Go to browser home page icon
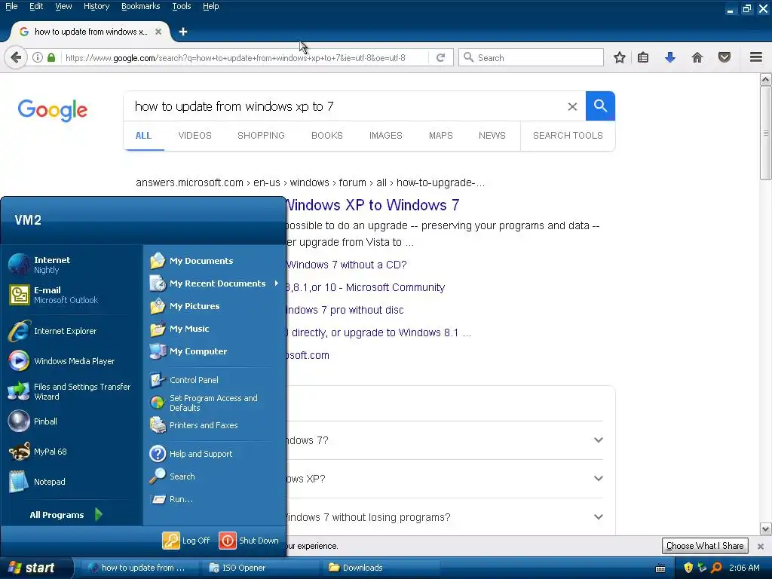The height and width of the screenshot is (579, 772). pos(697,57)
